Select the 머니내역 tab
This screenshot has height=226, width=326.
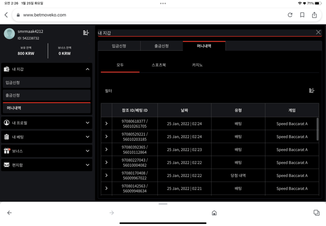coord(204,46)
